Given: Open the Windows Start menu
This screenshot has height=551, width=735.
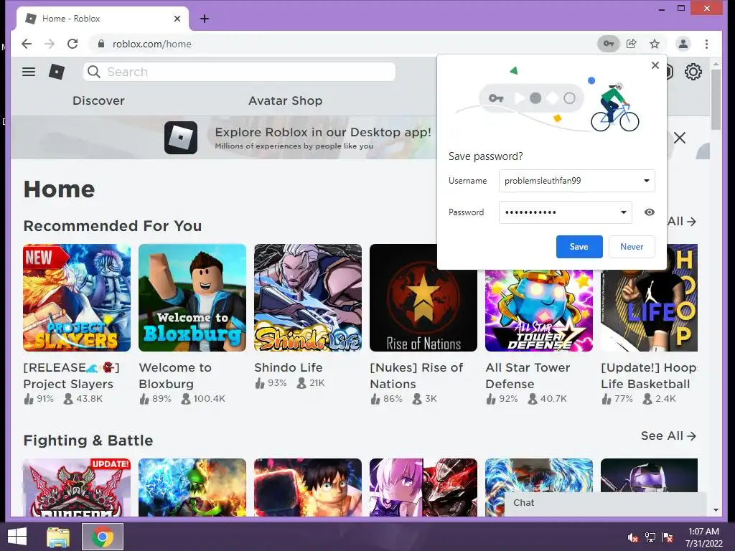Looking at the screenshot, I should point(17,537).
